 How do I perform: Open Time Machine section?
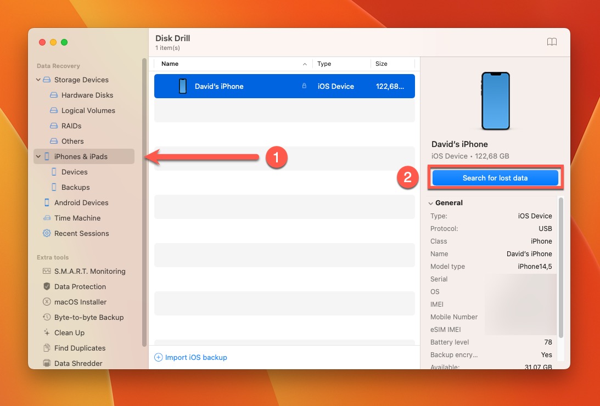click(x=77, y=218)
